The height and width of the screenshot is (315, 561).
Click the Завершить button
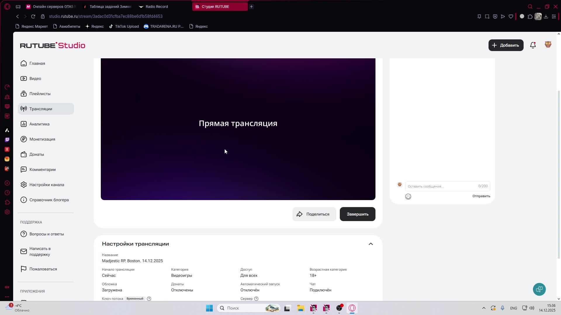pos(357,214)
